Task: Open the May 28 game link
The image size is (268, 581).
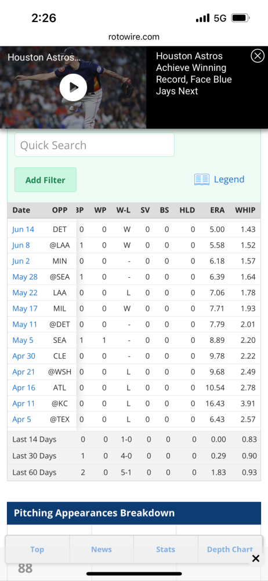Action: pyautogui.click(x=25, y=277)
